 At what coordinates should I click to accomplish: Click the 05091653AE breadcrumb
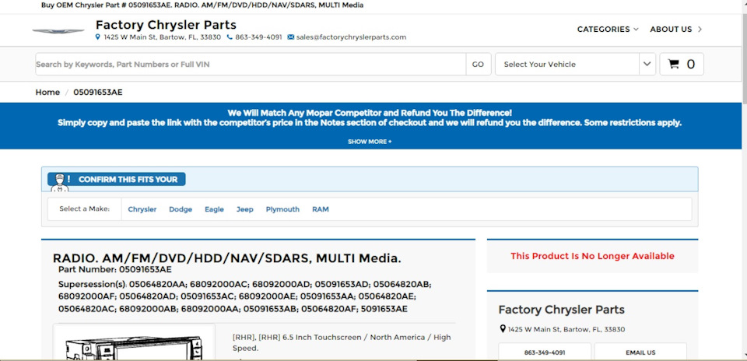98,93
